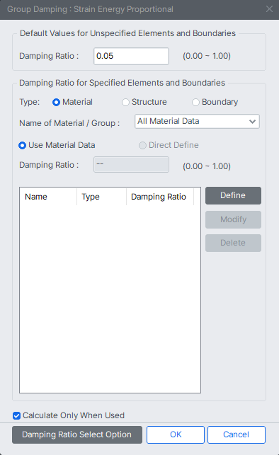
Task: Click the Type column header
Action: tap(101, 197)
